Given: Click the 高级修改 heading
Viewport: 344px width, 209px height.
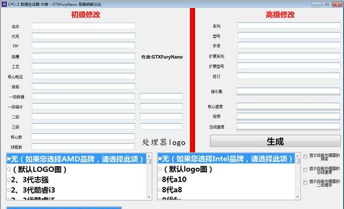Looking at the screenshot, I should point(280,15).
